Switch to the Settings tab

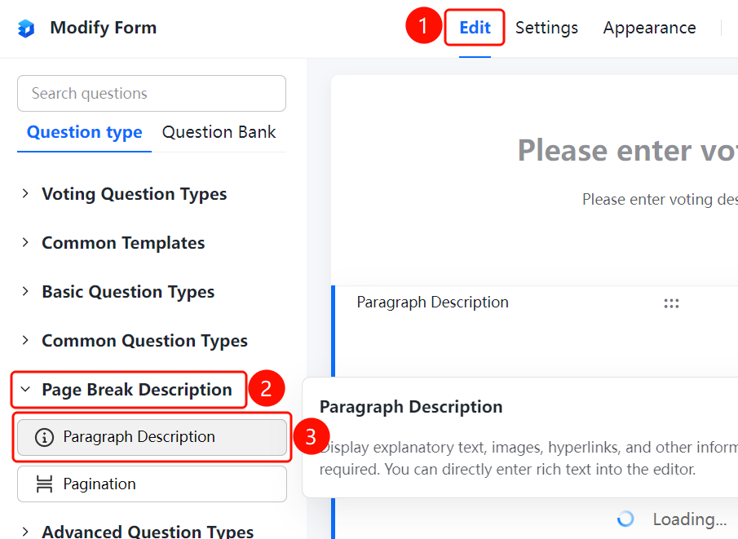[x=546, y=28]
